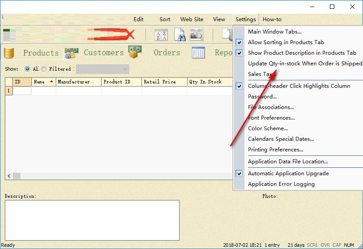363x249 pixels.
Task: Click the yellow database Products icon
Action: pos(9,53)
